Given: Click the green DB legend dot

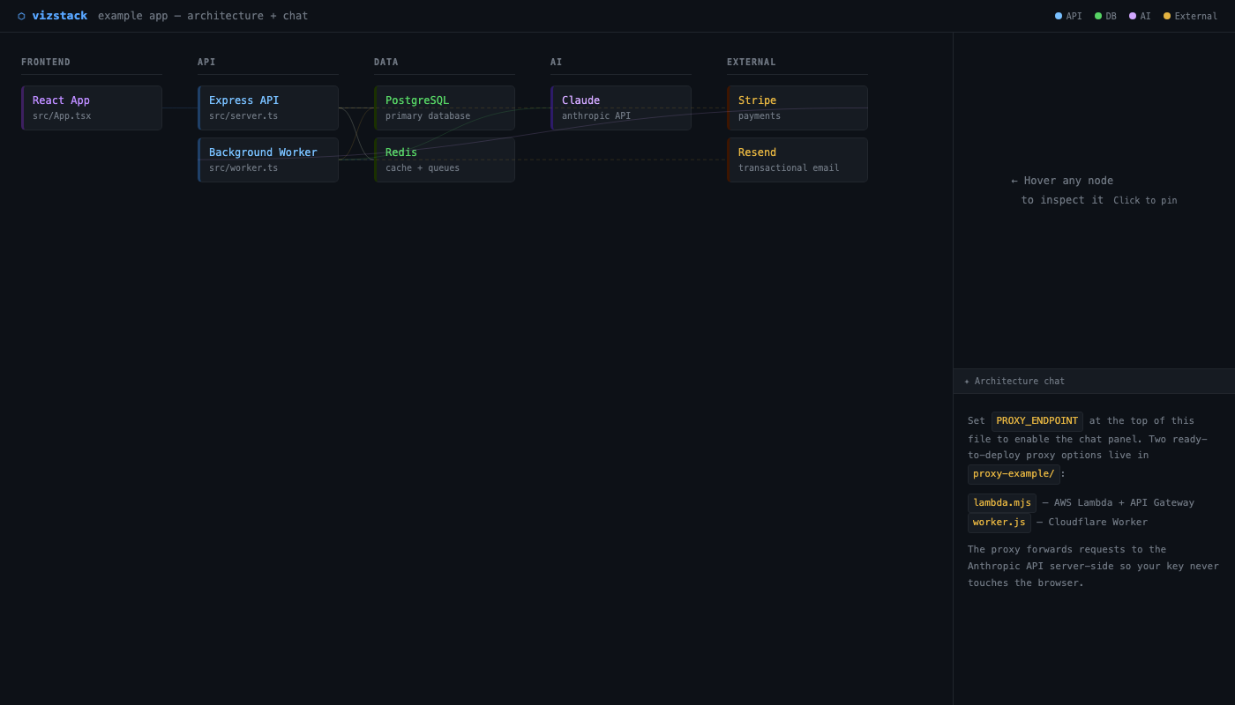Looking at the screenshot, I should point(1098,16).
